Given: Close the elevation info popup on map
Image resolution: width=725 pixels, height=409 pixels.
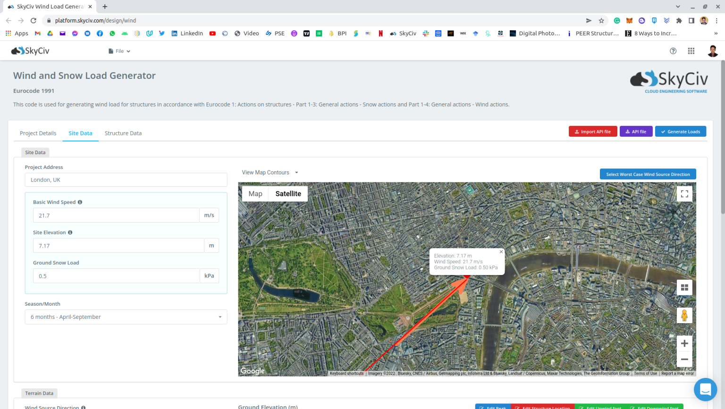Looking at the screenshot, I should point(501,252).
